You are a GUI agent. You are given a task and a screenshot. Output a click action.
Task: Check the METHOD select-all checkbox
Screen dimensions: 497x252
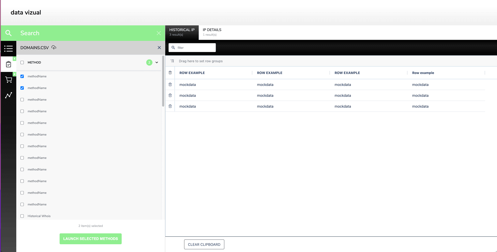coord(22,62)
